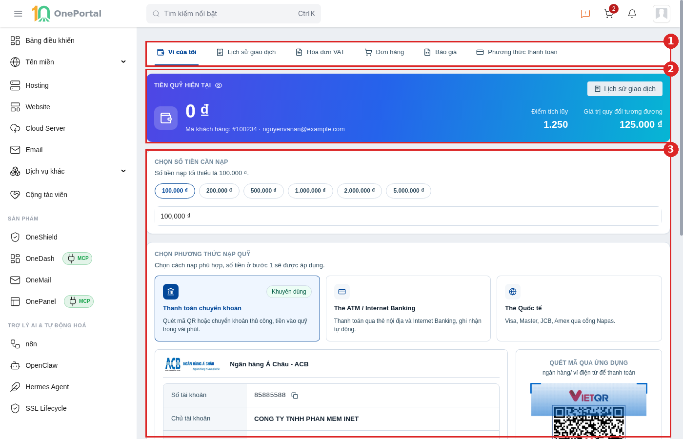Open Phương thức thanh toán tab

click(x=517, y=52)
